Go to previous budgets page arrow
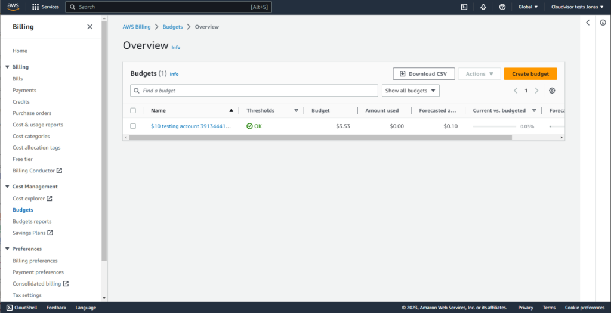This screenshot has height=313, width=611. pyautogui.click(x=516, y=91)
